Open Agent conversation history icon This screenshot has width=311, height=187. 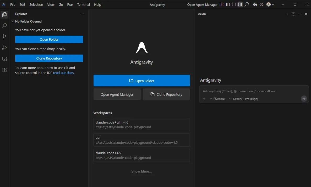[x=293, y=14]
